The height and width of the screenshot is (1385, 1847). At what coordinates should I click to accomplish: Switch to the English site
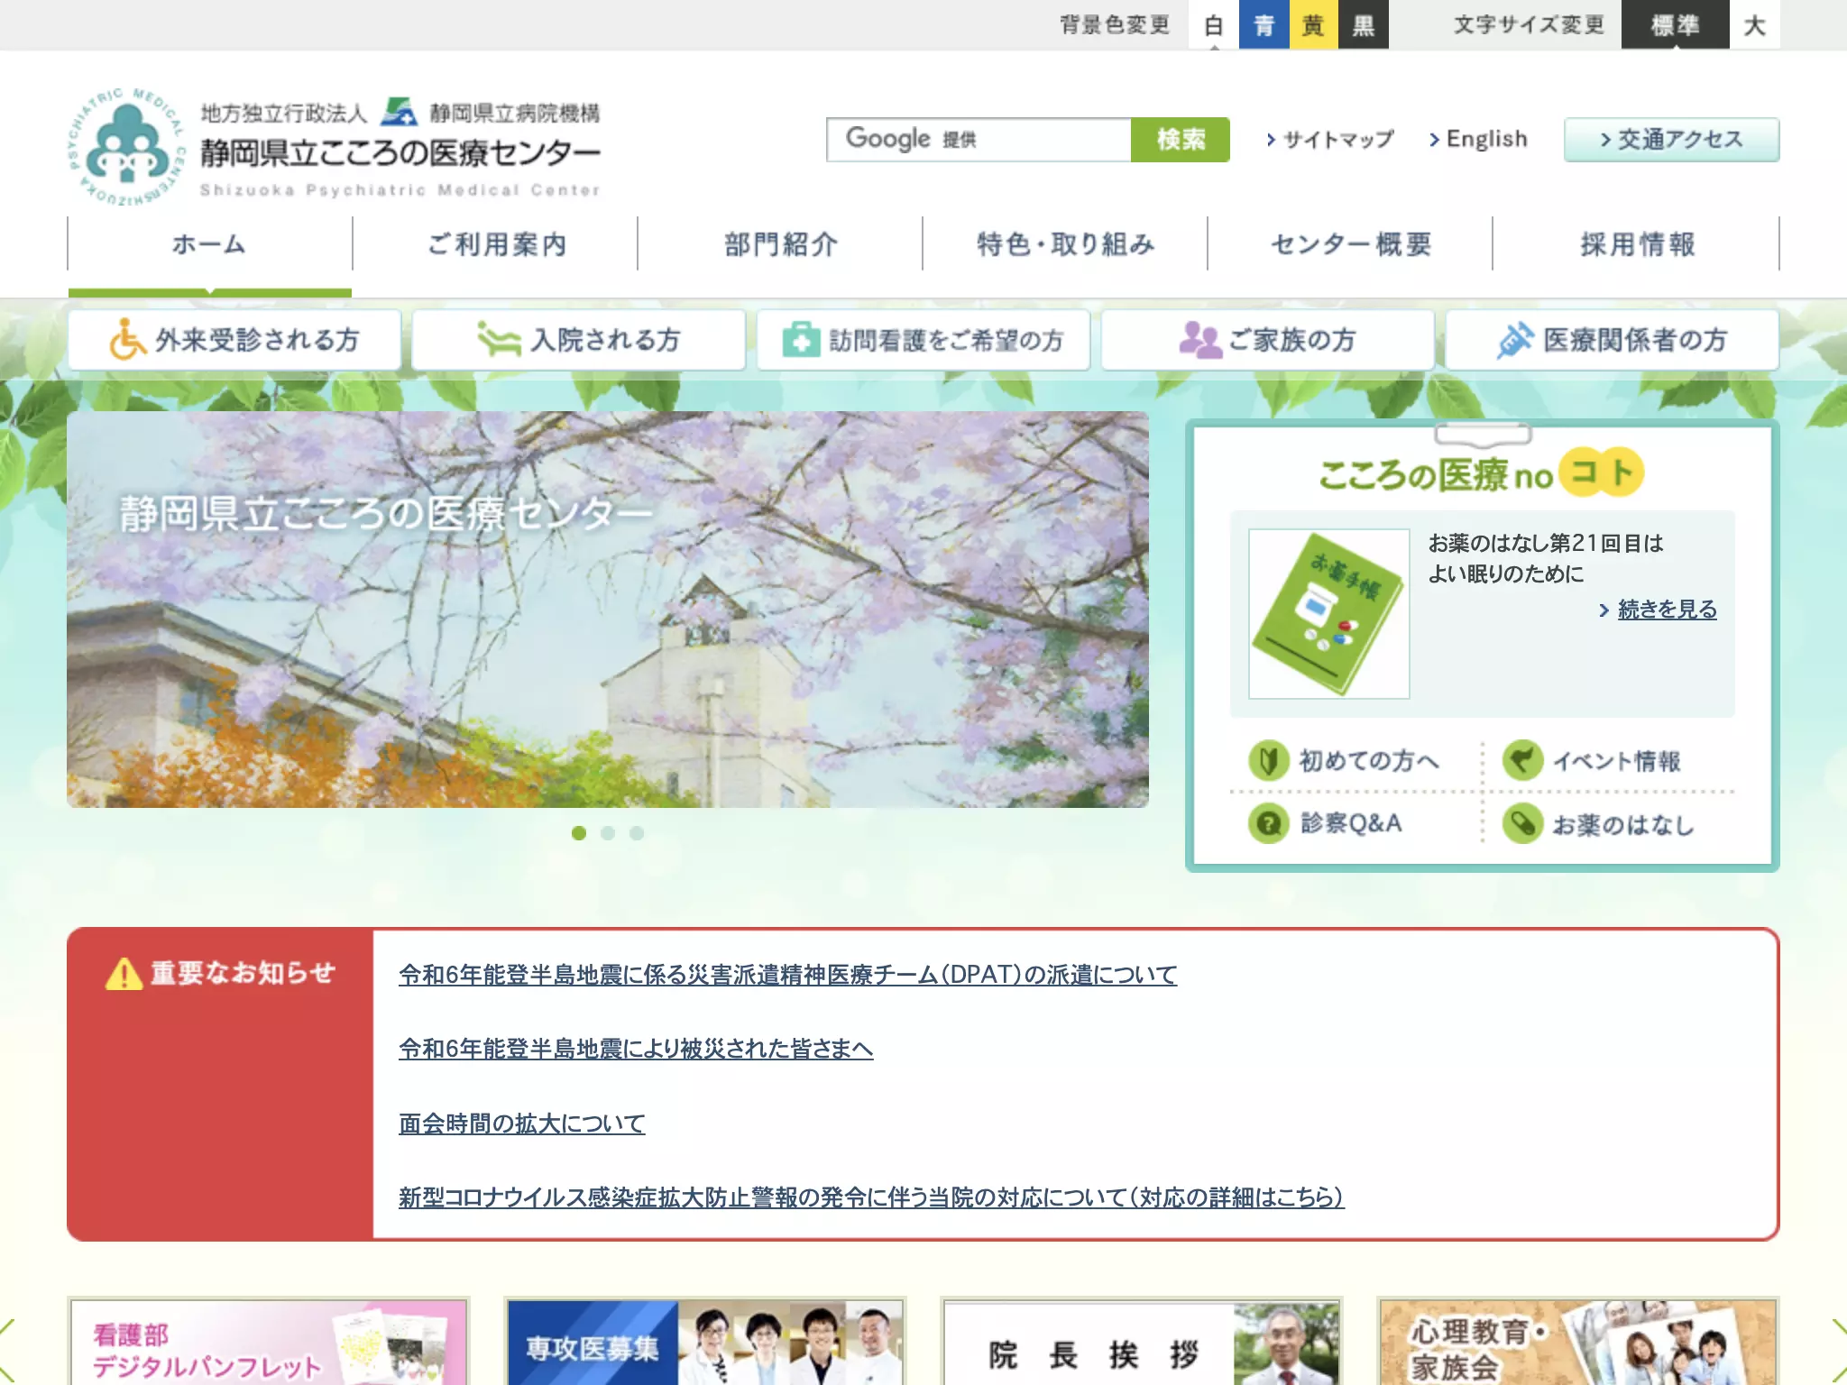tap(1478, 139)
